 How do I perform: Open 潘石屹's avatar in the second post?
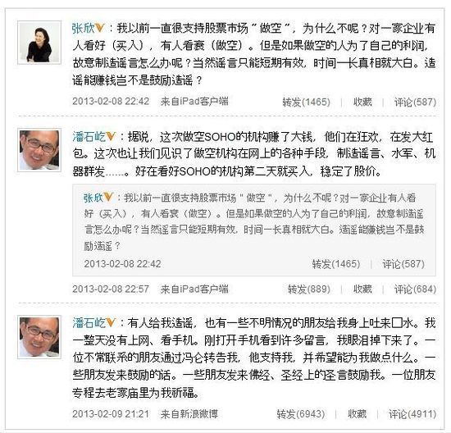tap(39, 150)
